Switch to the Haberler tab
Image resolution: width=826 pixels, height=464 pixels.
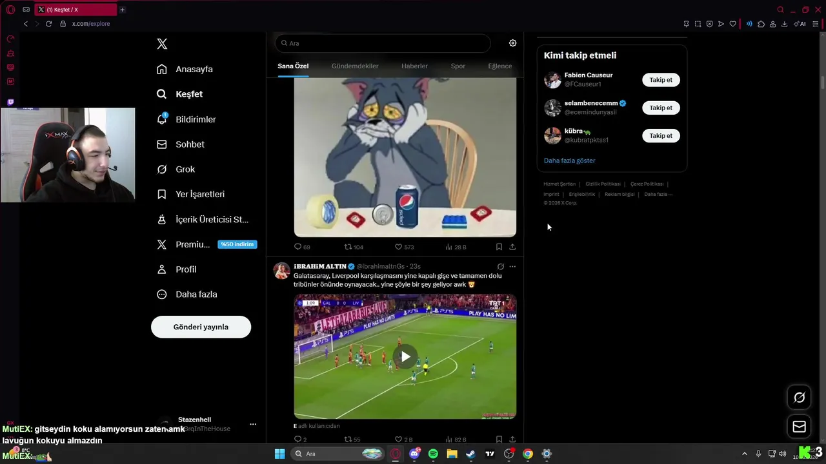coord(414,66)
